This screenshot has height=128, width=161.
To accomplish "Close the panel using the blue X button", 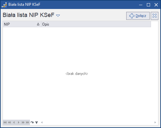I will point(155,16).
